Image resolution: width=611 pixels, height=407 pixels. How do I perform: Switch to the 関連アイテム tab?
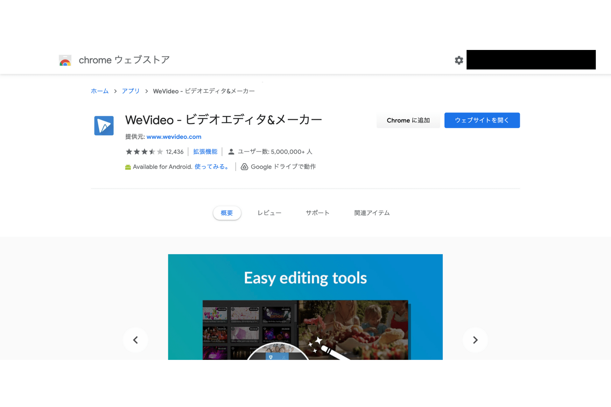point(372,213)
